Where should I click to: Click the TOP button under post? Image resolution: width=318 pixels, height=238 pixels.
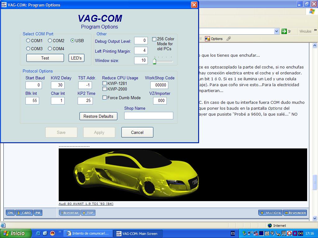pos(88,213)
